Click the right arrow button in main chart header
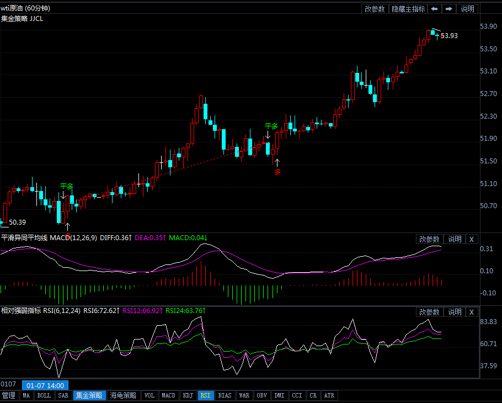This screenshot has width=502, height=403. [x=449, y=9]
